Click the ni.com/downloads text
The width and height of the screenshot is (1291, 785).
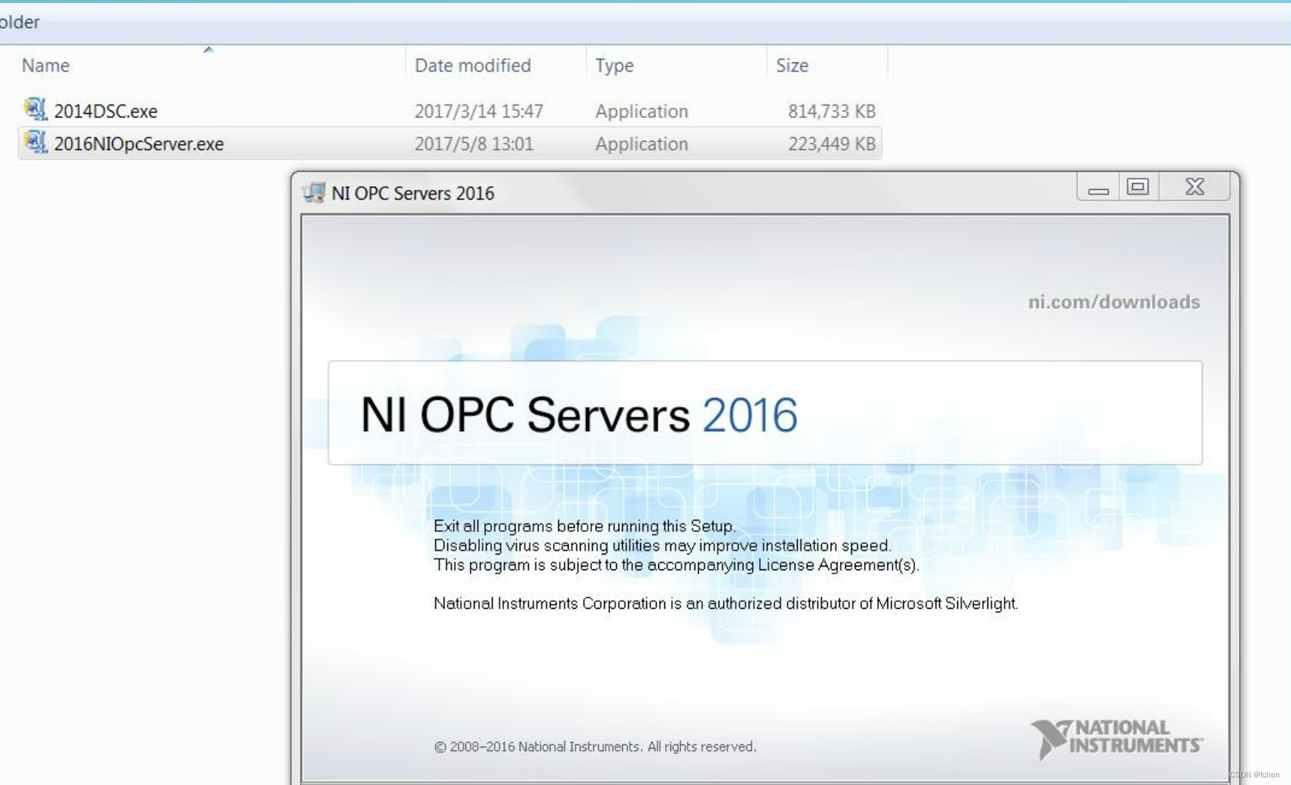tap(1114, 302)
